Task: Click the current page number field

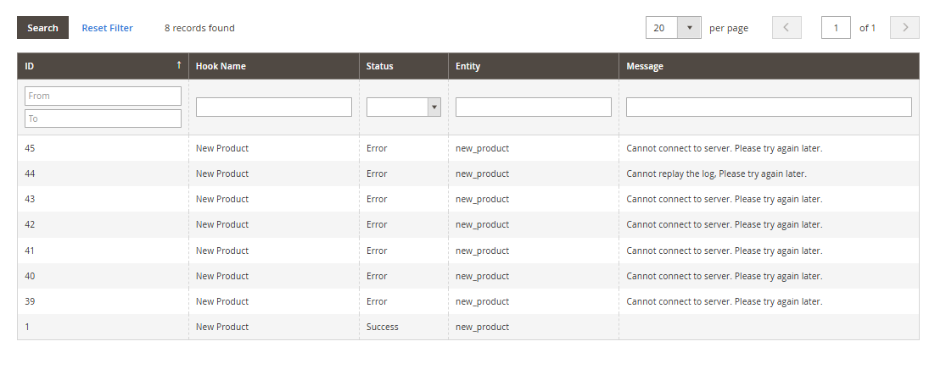Action: pos(836,28)
